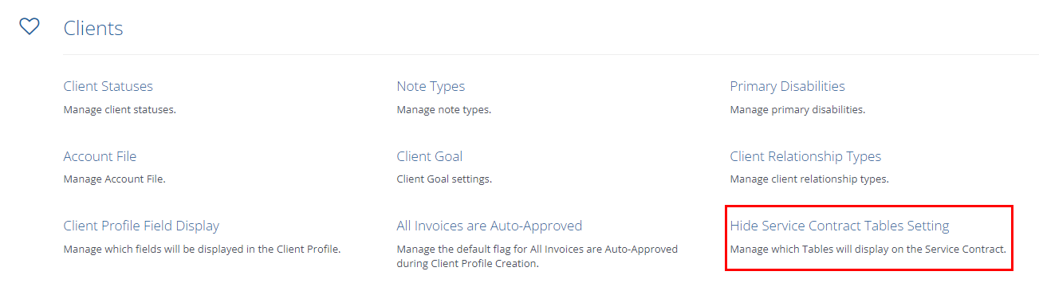Click the 'Client Goal settings.' description text

444,179
